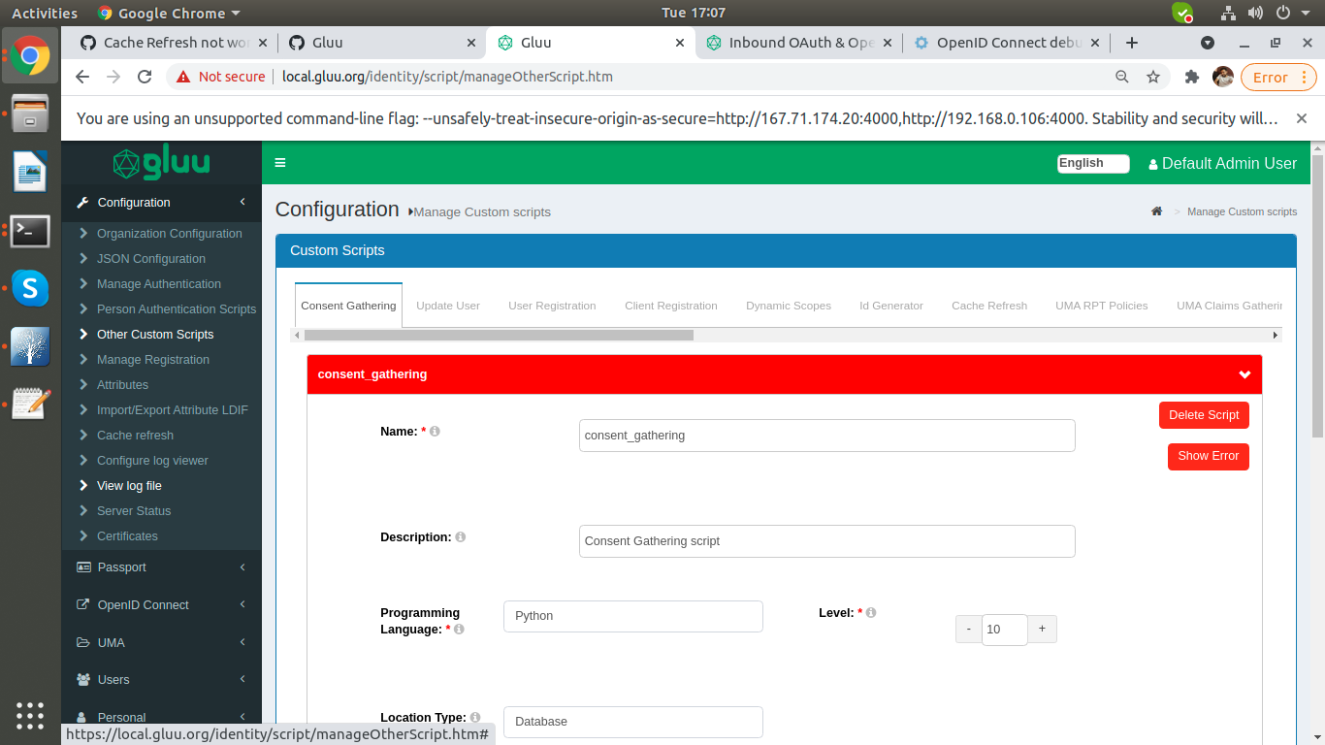Expand the Passport sidebar menu

[x=161, y=567]
